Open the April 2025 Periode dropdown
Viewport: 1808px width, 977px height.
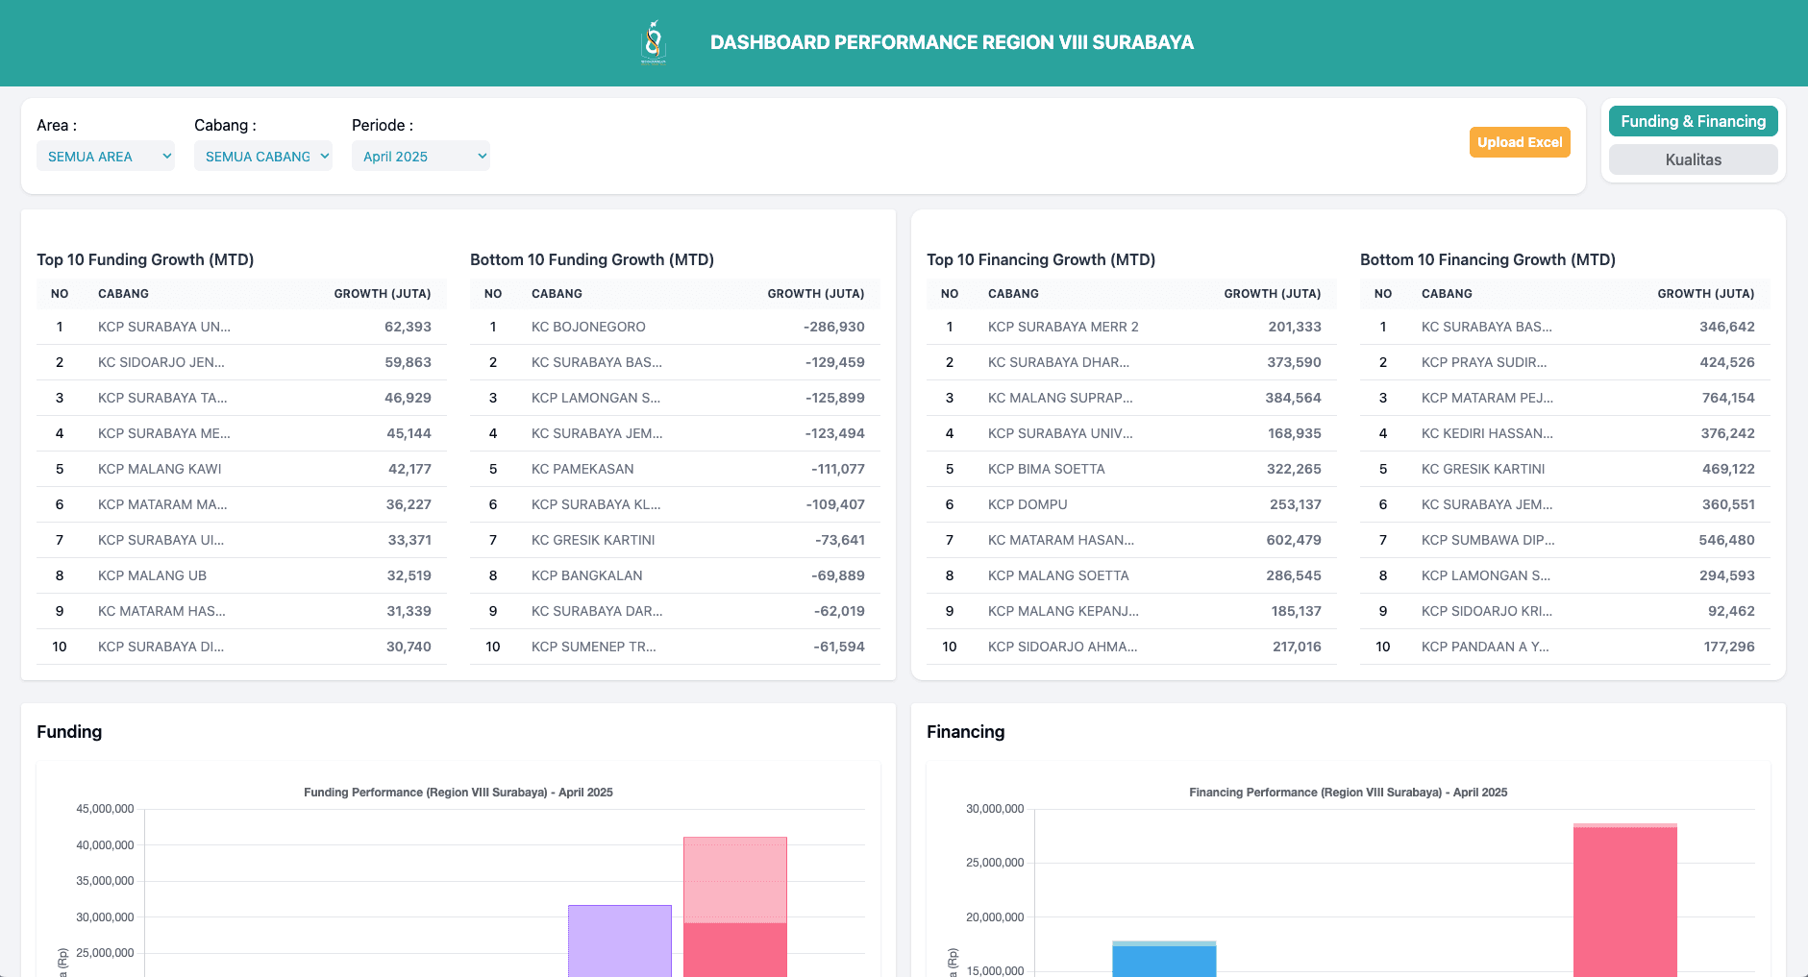(421, 156)
